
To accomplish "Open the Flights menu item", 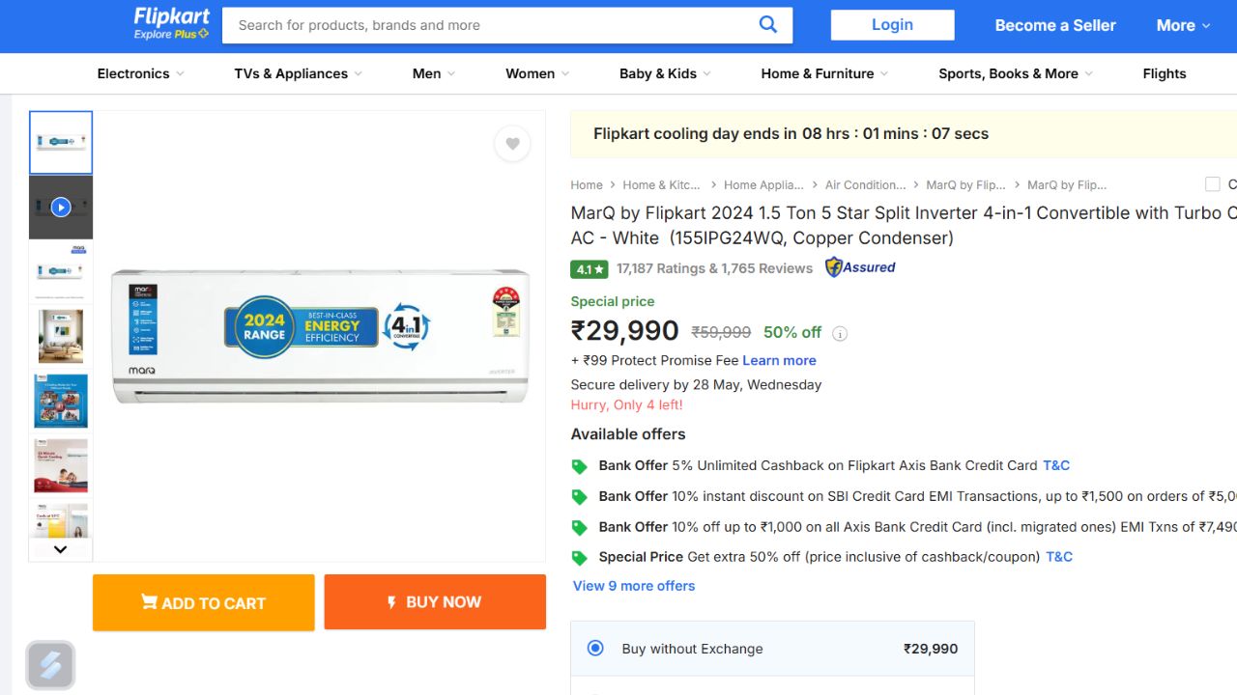I will click(1164, 73).
